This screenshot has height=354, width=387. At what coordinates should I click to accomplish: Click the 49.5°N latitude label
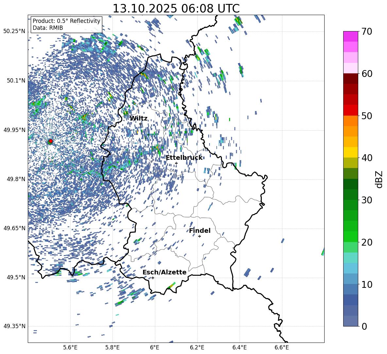(16, 277)
